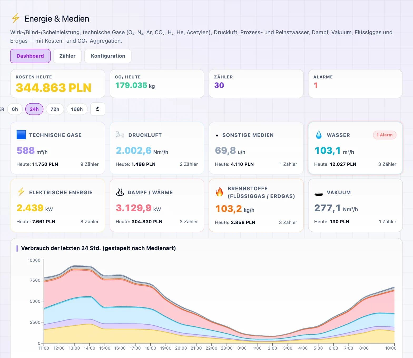Viewport: 413px width, 358px height.
Task: Click the water drop icon on Wasser card
Action: coord(319,135)
